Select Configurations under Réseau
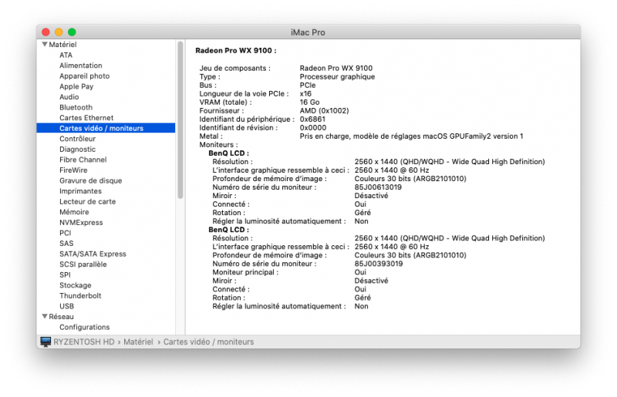The width and height of the screenshot is (617, 397). [x=84, y=327]
